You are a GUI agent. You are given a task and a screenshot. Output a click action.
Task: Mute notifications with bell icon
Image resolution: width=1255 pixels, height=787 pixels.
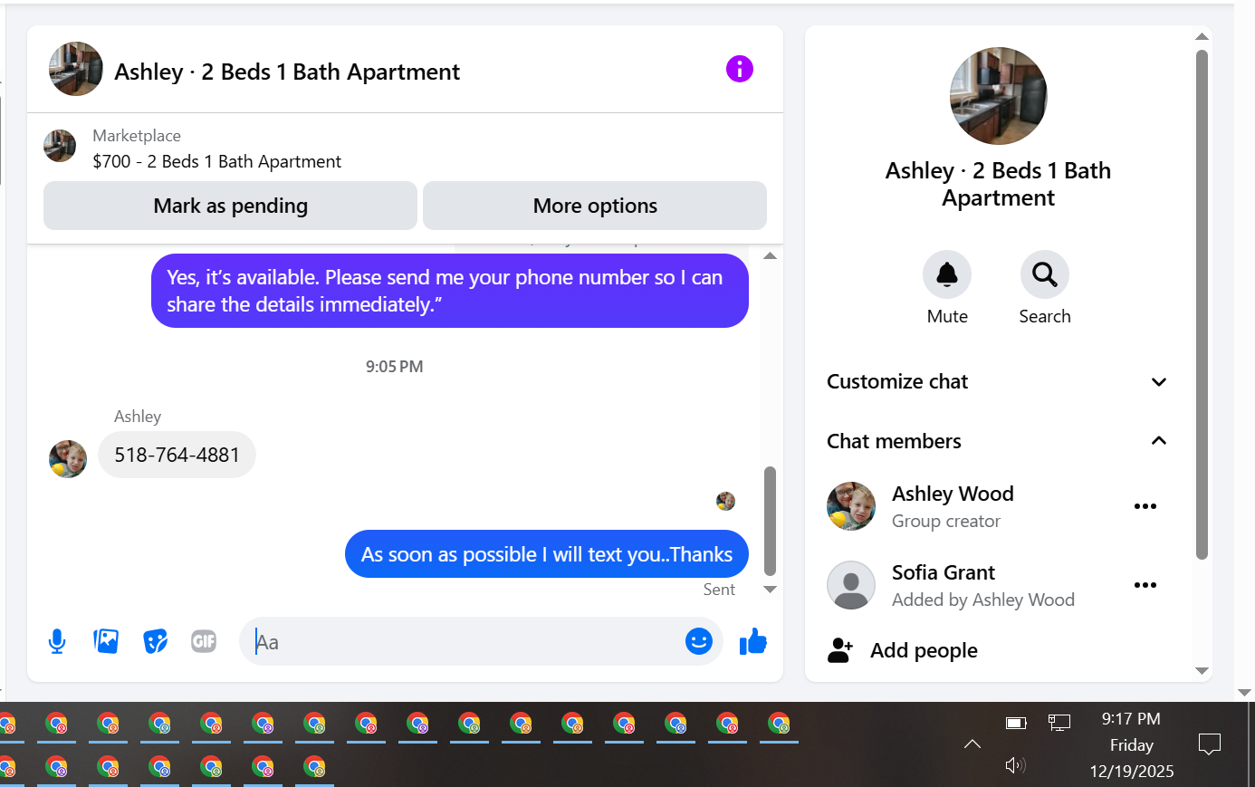[947, 274]
